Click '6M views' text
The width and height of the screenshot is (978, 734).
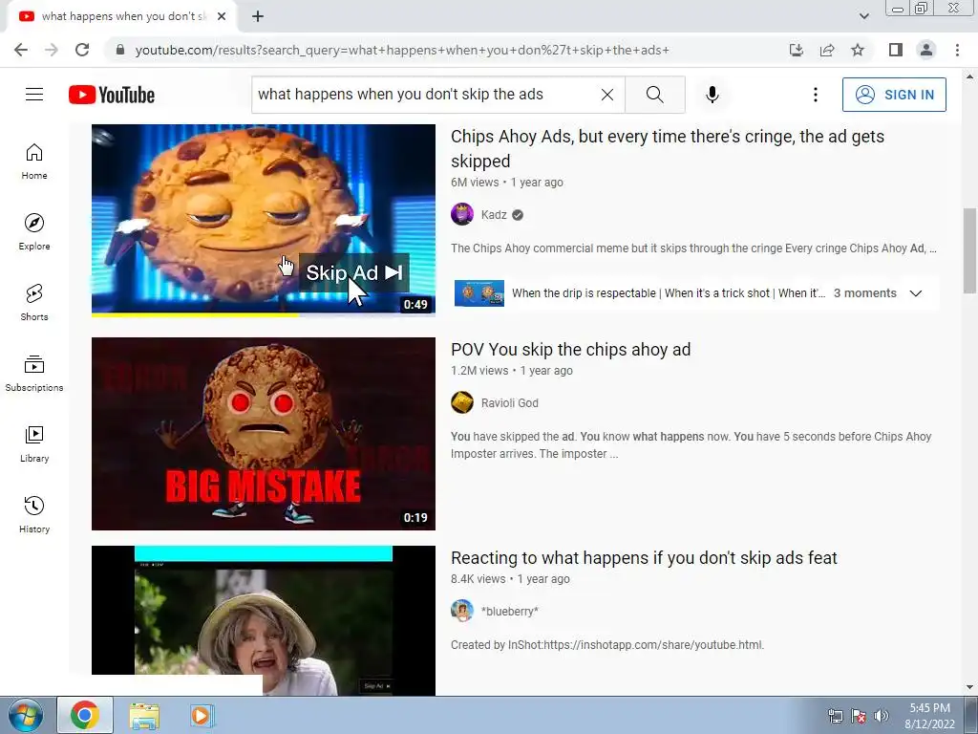(475, 183)
